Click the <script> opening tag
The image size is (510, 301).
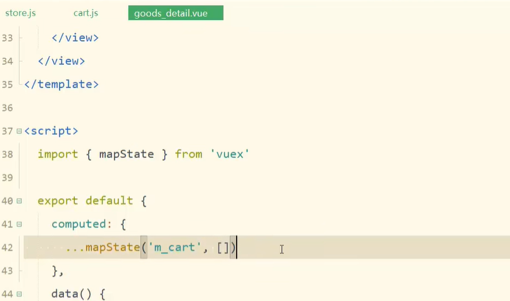[x=51, y=131]
